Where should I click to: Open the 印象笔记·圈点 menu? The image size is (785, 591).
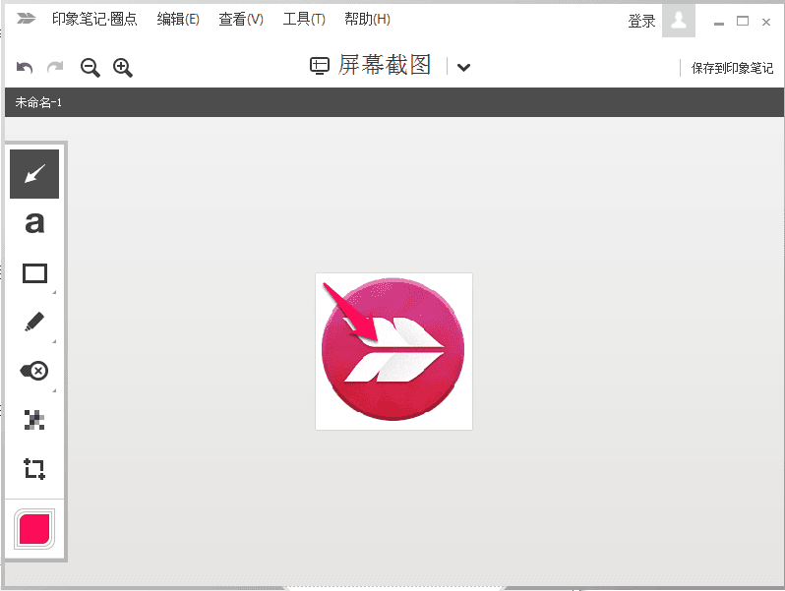tap(94, 19)
